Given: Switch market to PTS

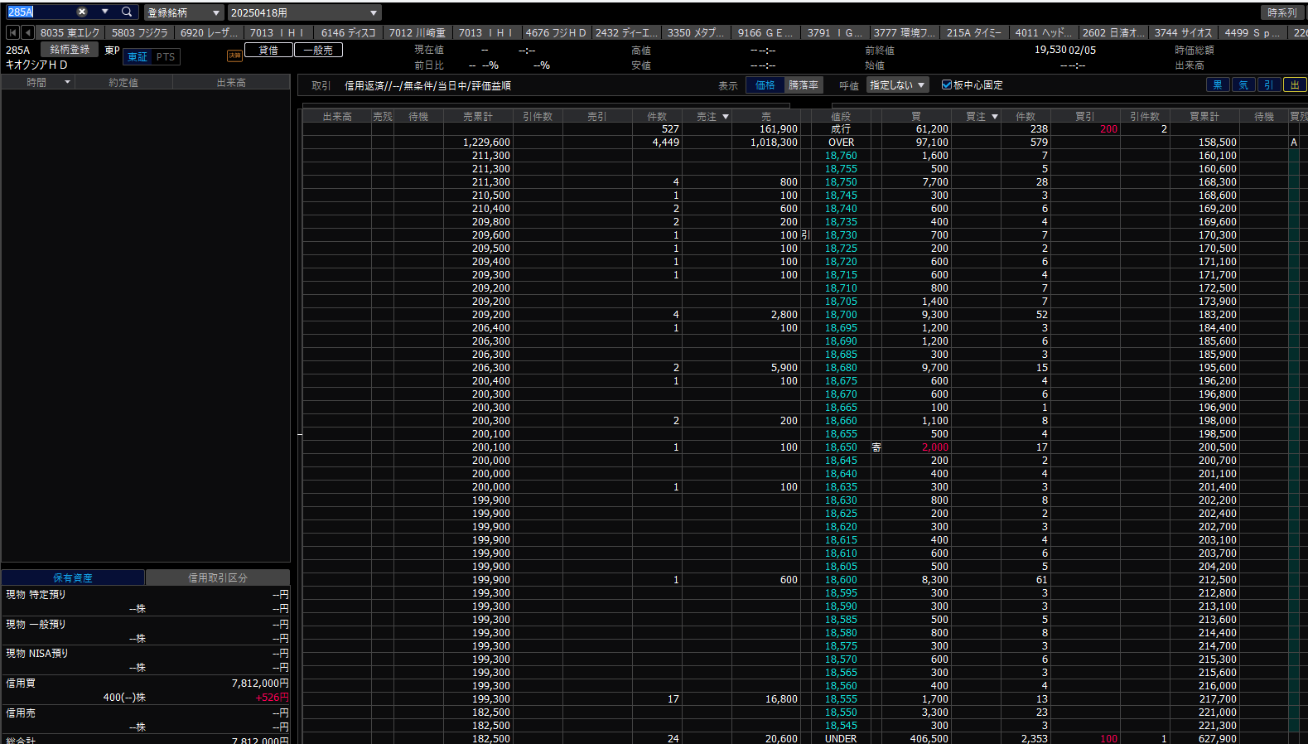Looking at the screenshot, I should pyautogui.click(x=166, y=57).
